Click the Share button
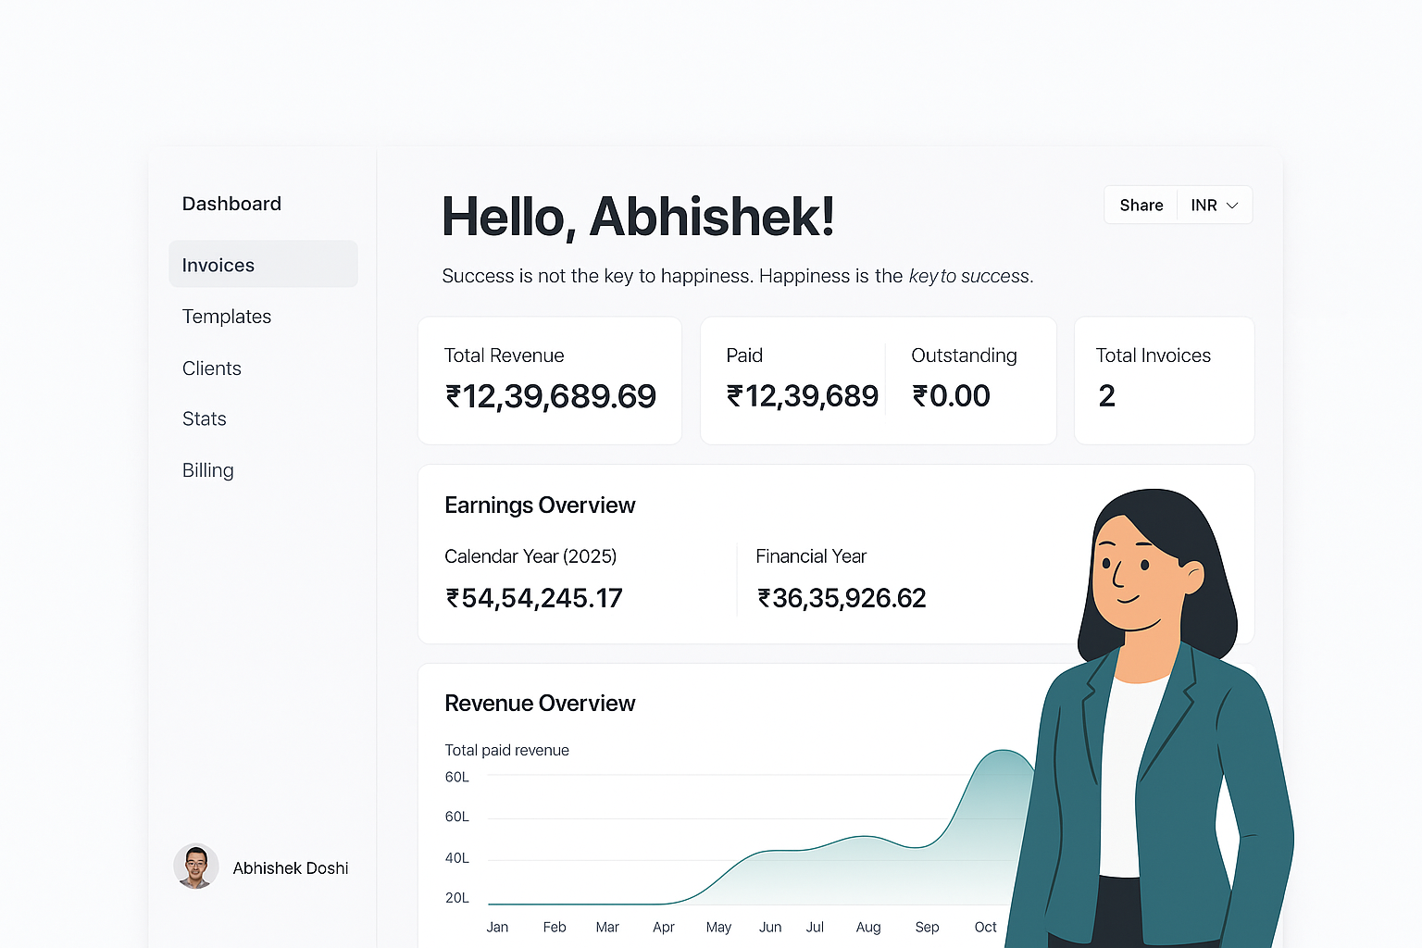This screenshot has width=1422, height=948. click(x=1141, y=205)
